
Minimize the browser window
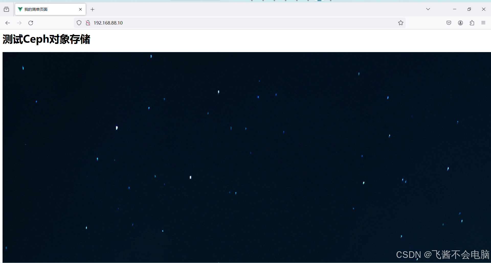coord(454,9)
